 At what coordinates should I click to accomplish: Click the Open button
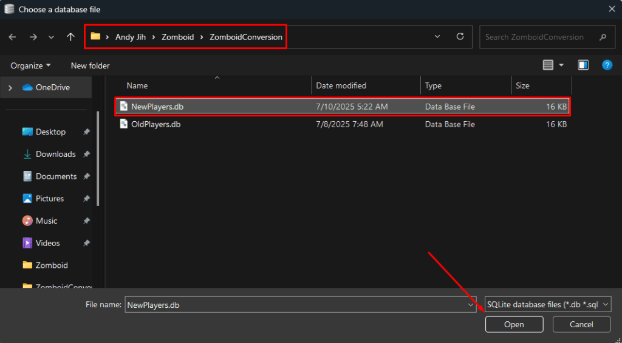pos(514,324)
